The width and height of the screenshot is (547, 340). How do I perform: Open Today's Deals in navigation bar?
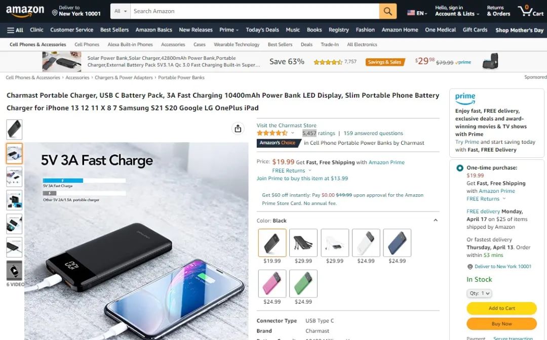[262, 30]
